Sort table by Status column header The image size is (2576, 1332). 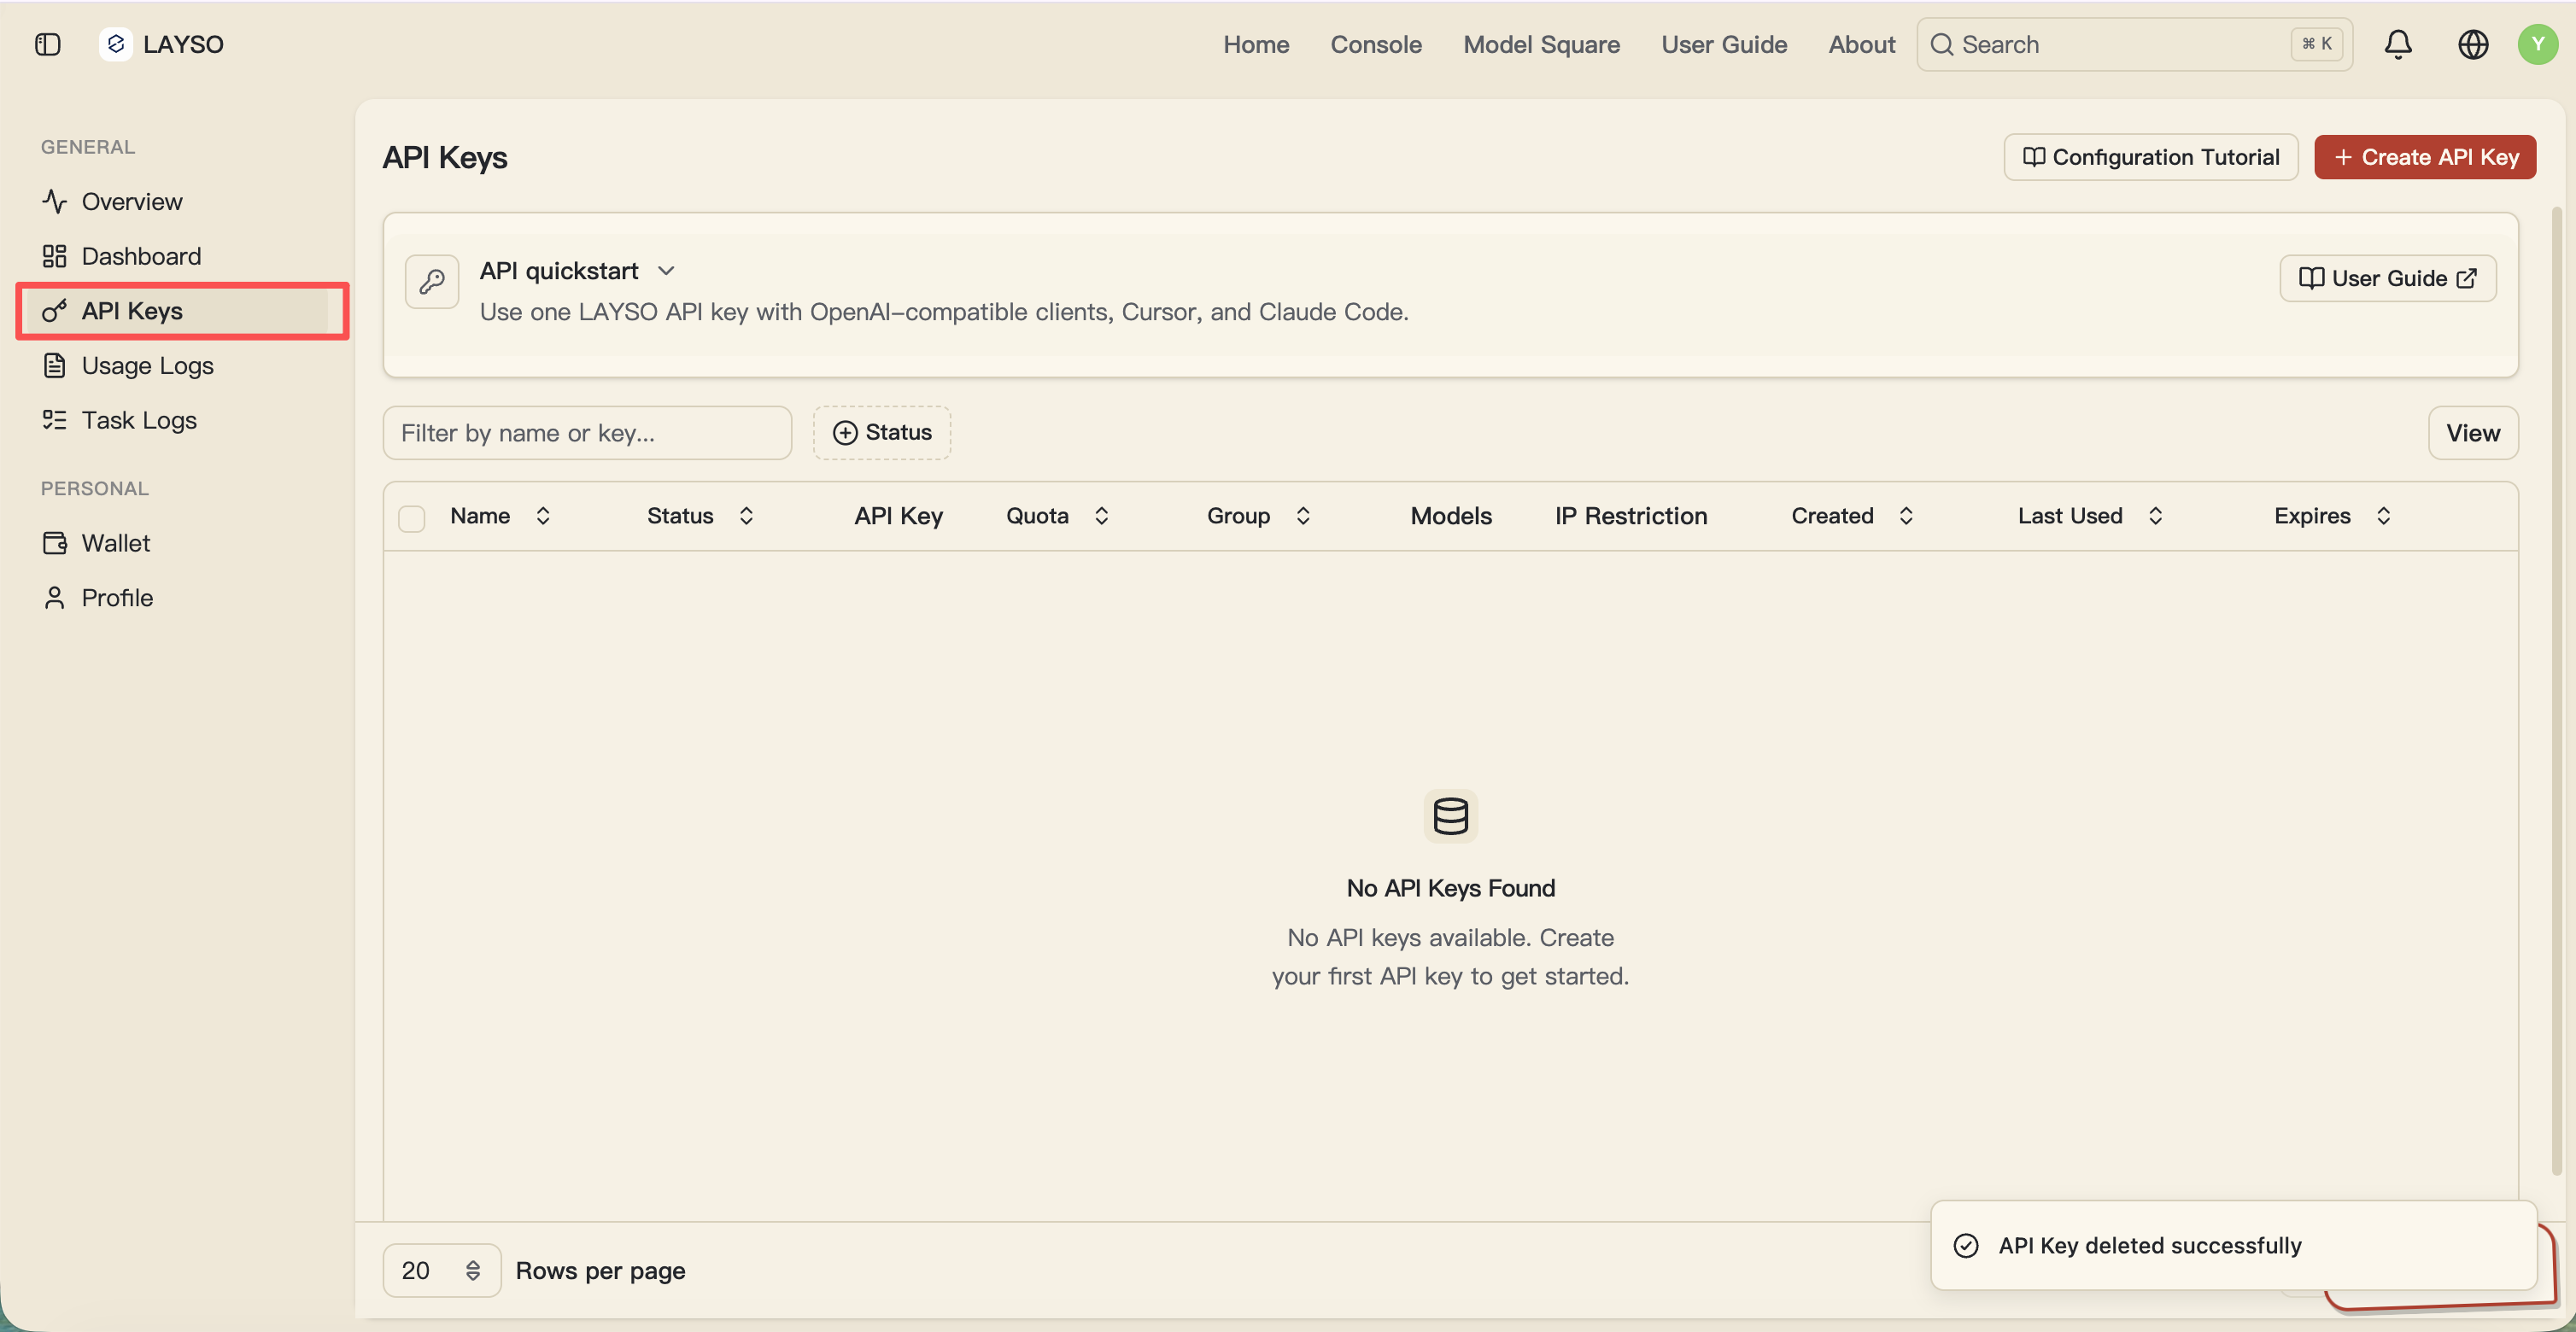click(700, 516)
